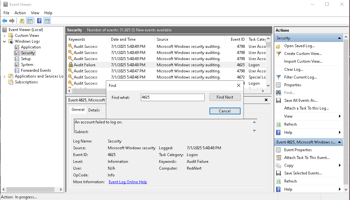Screen dimensions: 350x200
Task: Collapse the Windows Logs tree node
Action: pos(4,41)
